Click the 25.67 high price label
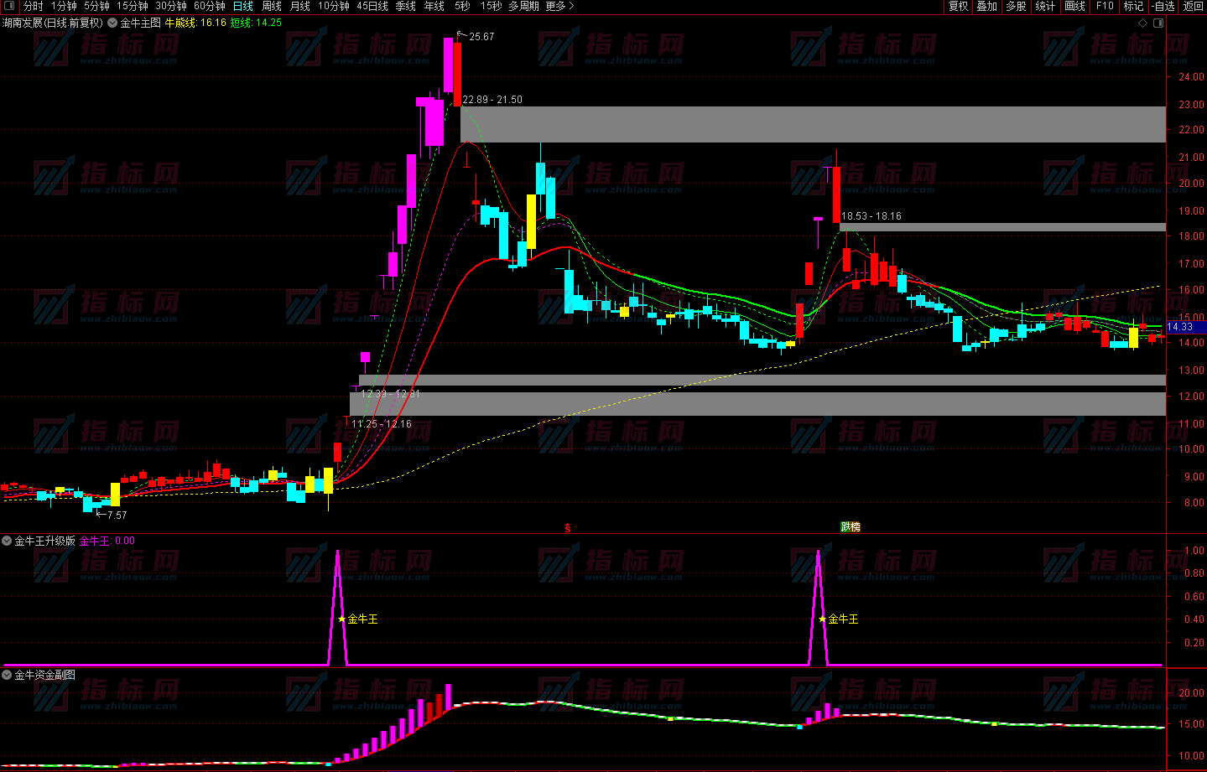This screenshot has height=772, width=1207. pos(481,37)
